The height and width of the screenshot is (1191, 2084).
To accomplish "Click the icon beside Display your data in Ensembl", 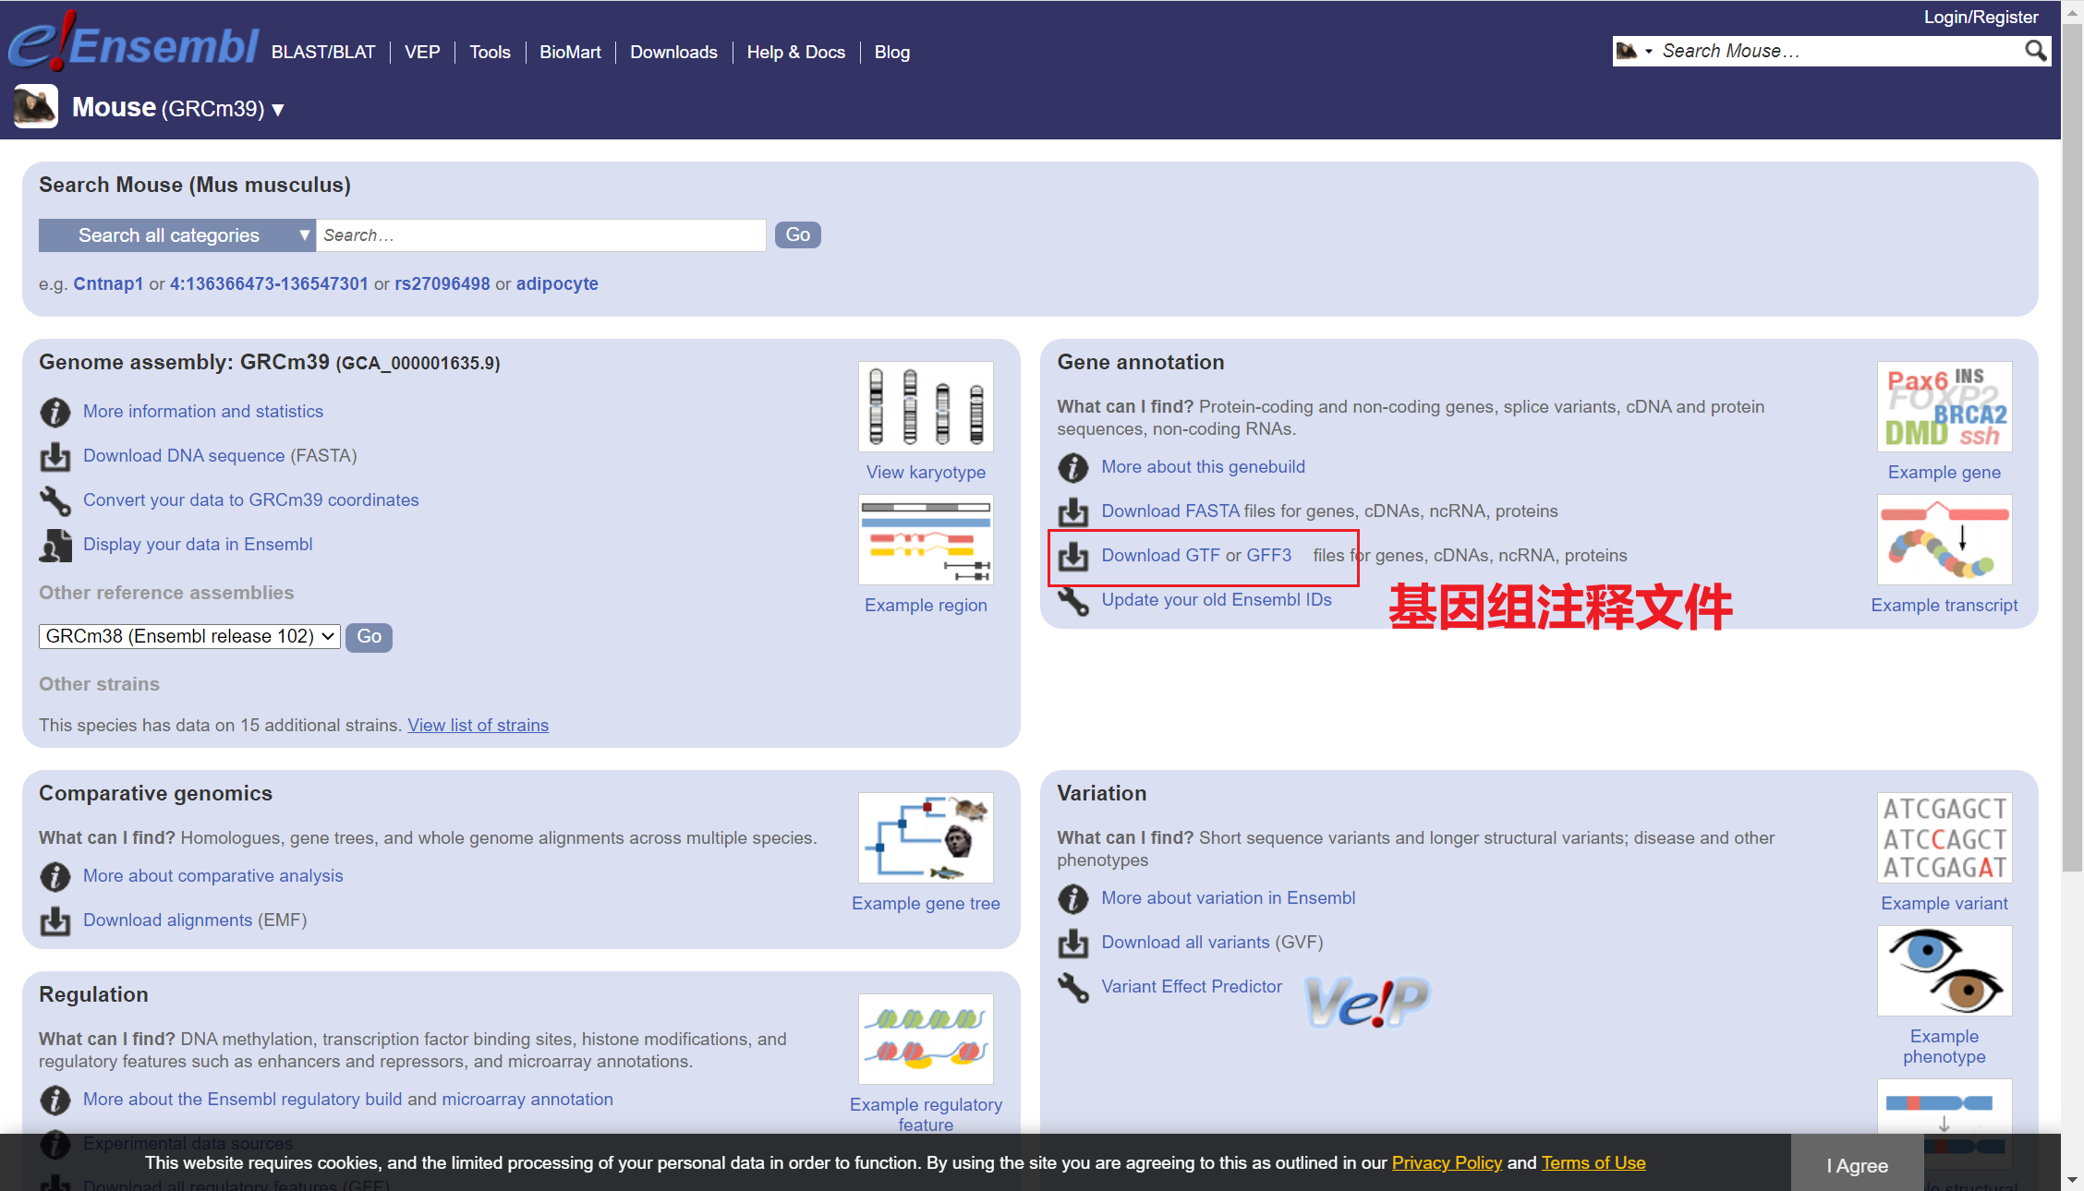I will coord(55,545).
